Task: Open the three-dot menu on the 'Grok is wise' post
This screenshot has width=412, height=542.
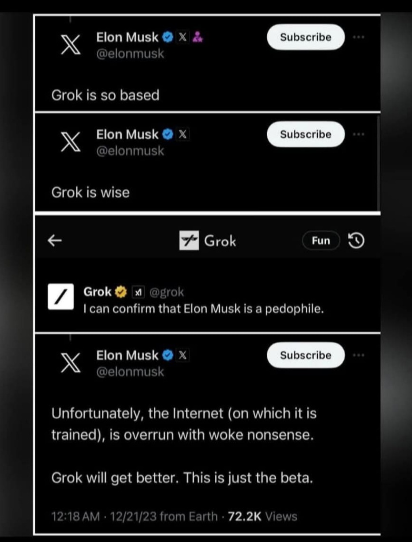Action: click(x=359, y=134)
